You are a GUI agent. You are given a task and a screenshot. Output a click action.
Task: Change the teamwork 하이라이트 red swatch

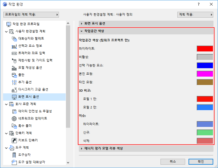pos(205,49)
